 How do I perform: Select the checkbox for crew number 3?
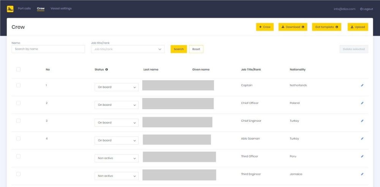click(x=18, y=121)
